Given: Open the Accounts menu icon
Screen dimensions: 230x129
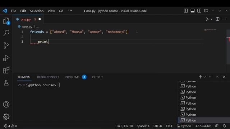Looking at the screenshot, I should pos(6,104).
